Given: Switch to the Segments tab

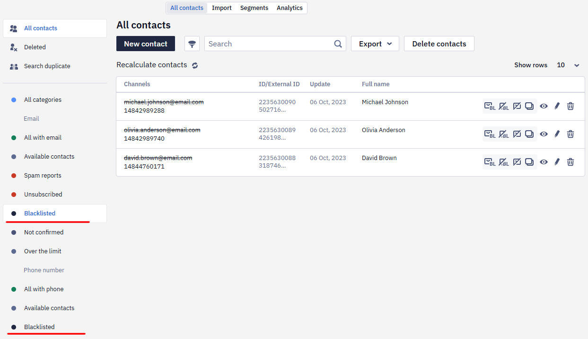Looking at the screenshot, I should click(254, 8).
